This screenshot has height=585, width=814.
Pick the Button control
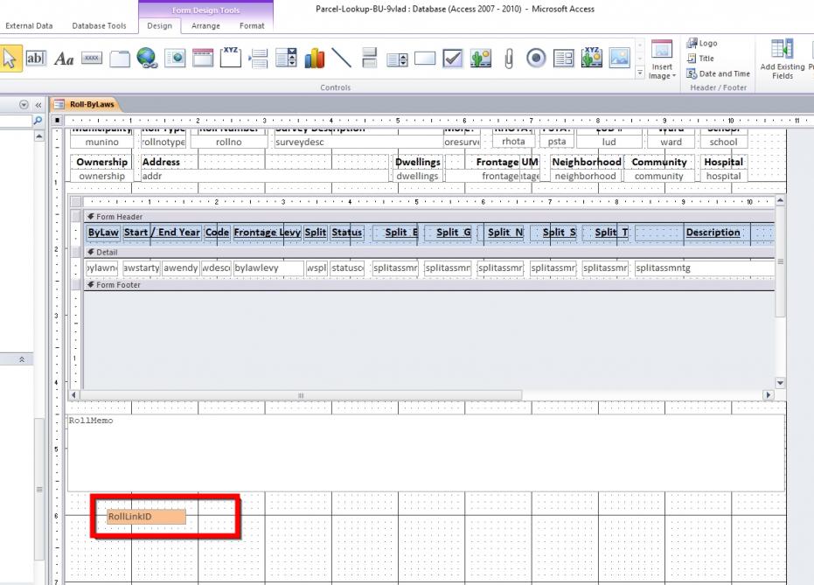point(92,58)
